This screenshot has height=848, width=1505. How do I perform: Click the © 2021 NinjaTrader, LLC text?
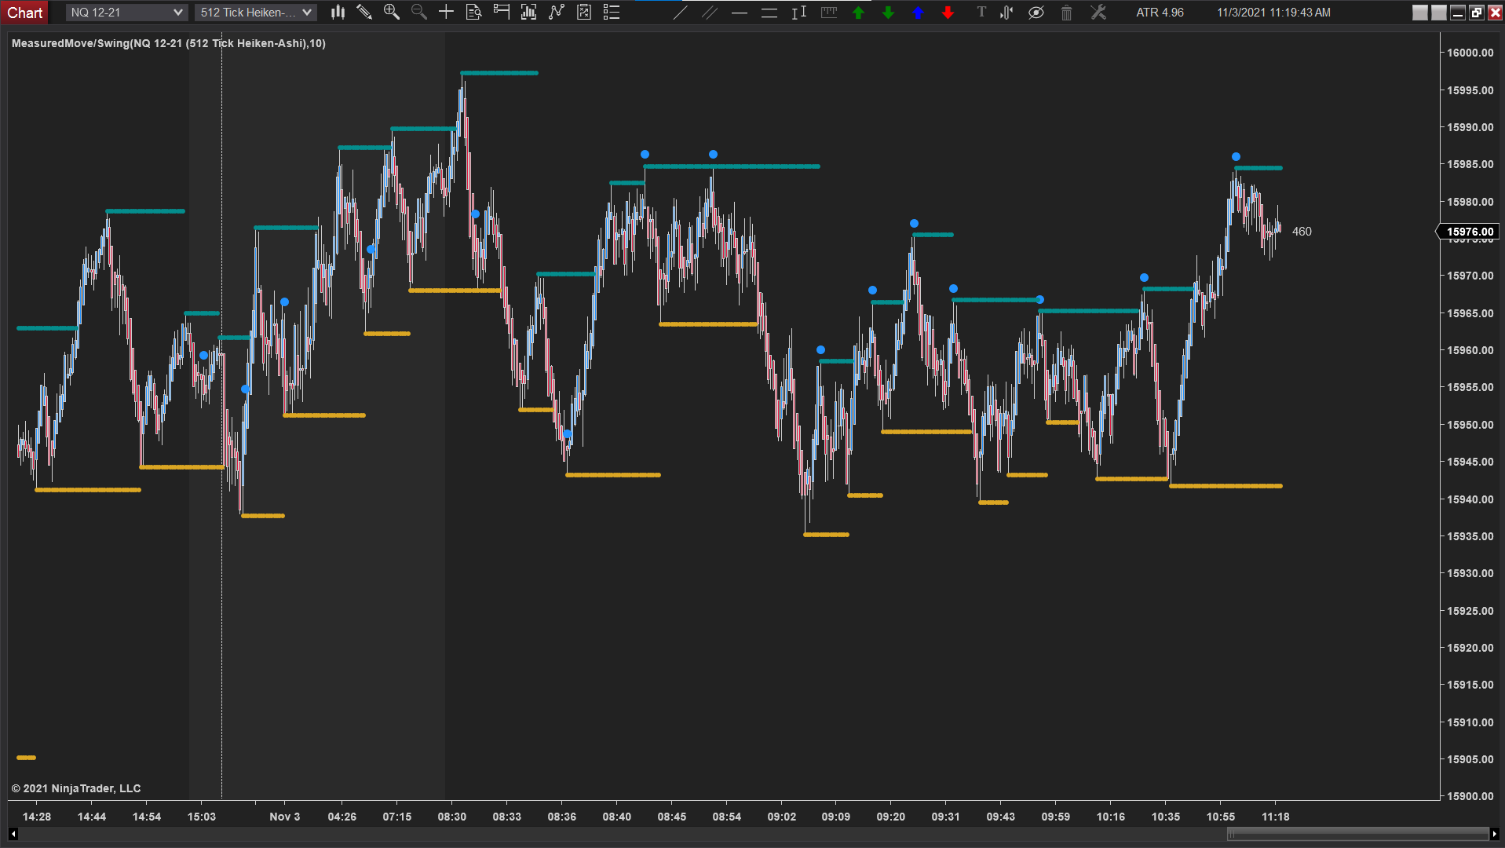pyautogui.click(x=76, y=788)
